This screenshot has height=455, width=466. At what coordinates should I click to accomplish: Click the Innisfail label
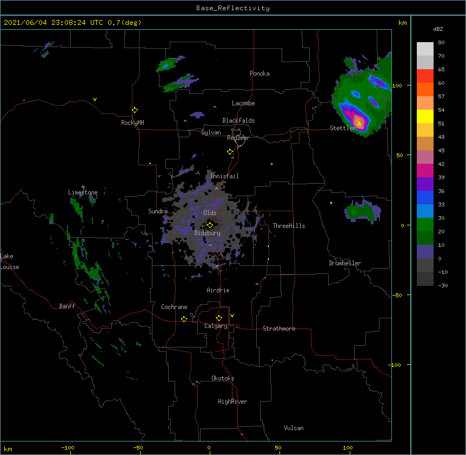[224, 176]
